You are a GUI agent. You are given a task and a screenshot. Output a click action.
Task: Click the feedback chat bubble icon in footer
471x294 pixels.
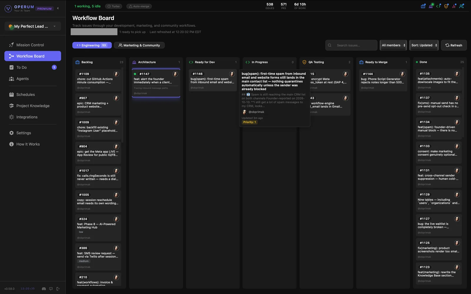(x=51, y=289)
